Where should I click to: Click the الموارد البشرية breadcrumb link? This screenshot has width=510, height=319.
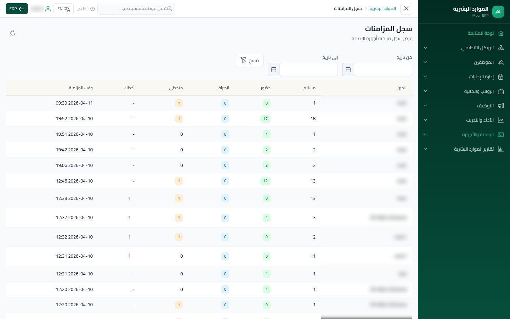(383, 9)
